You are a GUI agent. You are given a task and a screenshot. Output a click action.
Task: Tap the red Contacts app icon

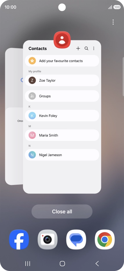62,40
